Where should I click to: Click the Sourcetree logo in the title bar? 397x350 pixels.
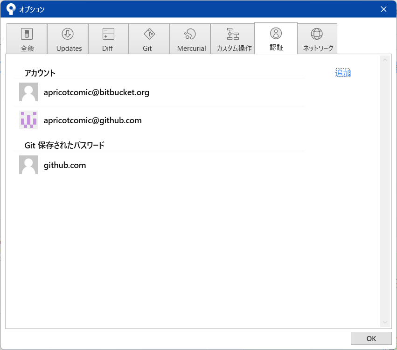tap(11, 9)
